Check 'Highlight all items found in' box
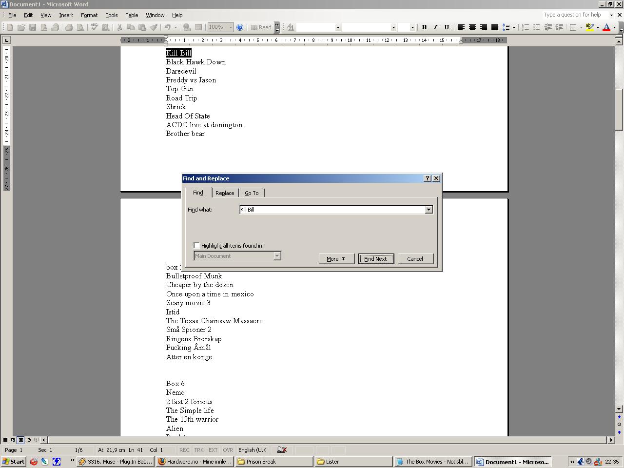Screen dimensions: 624x468 [196, 245]
